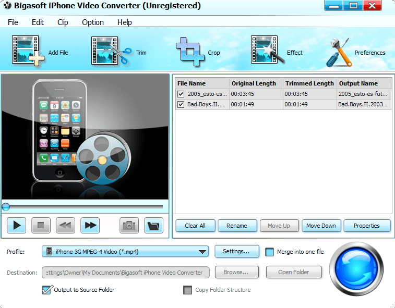Click the fast-forward button
Viewport: 395px width, 308px height.
(x=90, y=226)
